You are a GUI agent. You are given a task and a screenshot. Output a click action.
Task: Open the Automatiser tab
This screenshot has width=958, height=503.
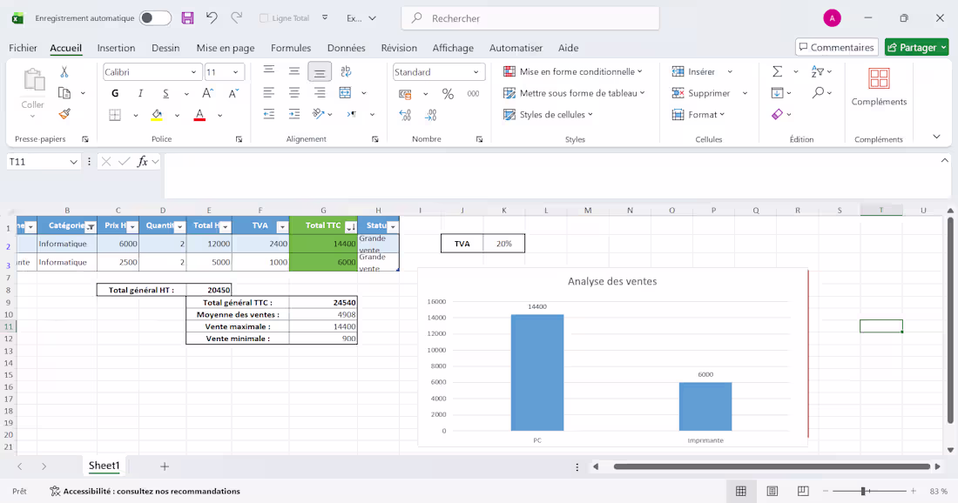[516, 48]
